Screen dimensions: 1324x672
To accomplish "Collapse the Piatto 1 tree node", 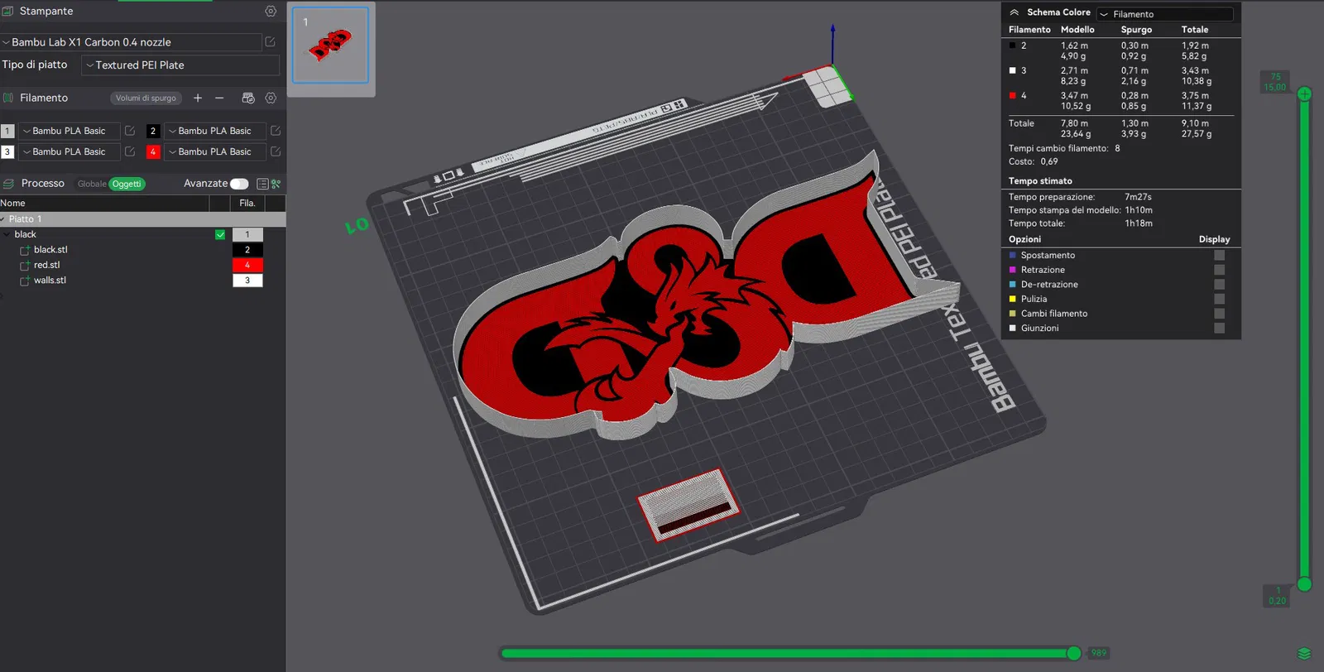I will 4,219.
